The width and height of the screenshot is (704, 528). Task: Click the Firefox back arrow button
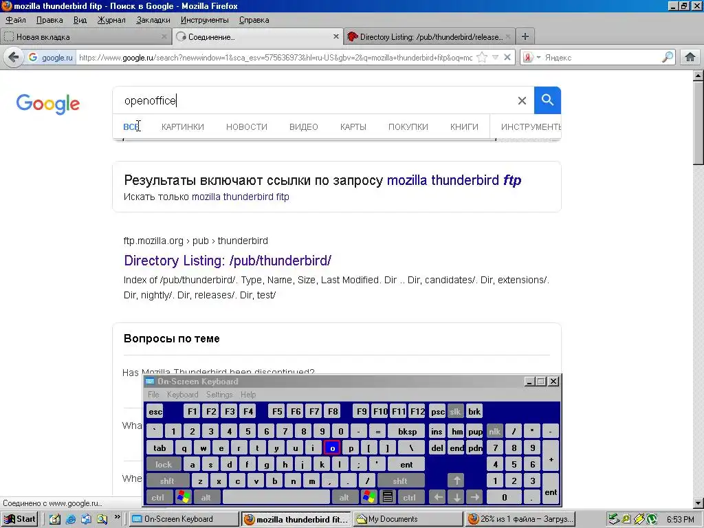(x=14, y=58)
